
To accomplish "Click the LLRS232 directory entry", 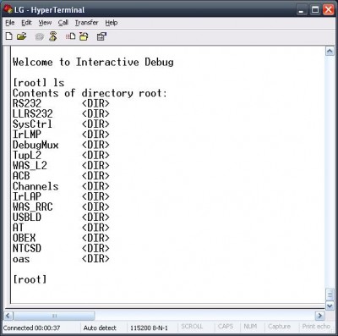I will click(33, 114).
